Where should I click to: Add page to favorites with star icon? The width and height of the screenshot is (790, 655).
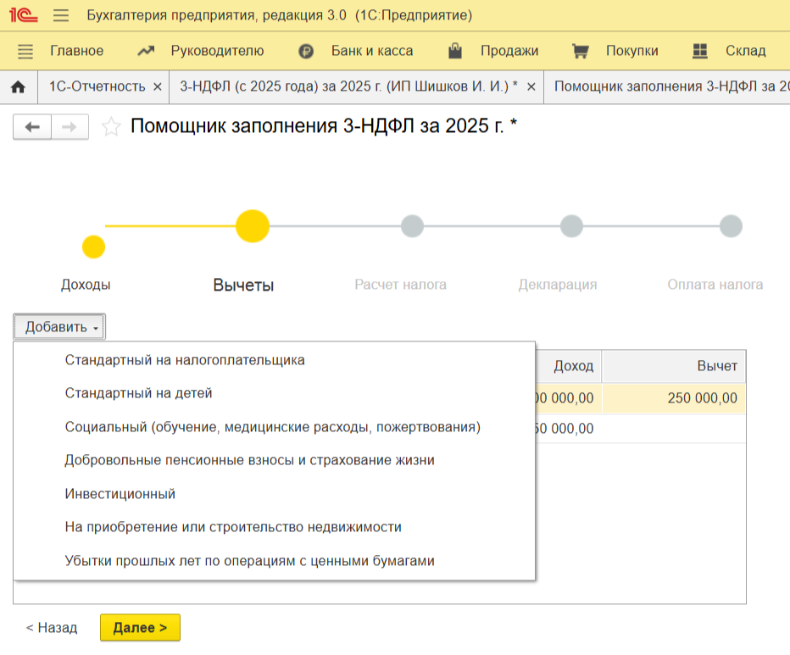(111, 127)
